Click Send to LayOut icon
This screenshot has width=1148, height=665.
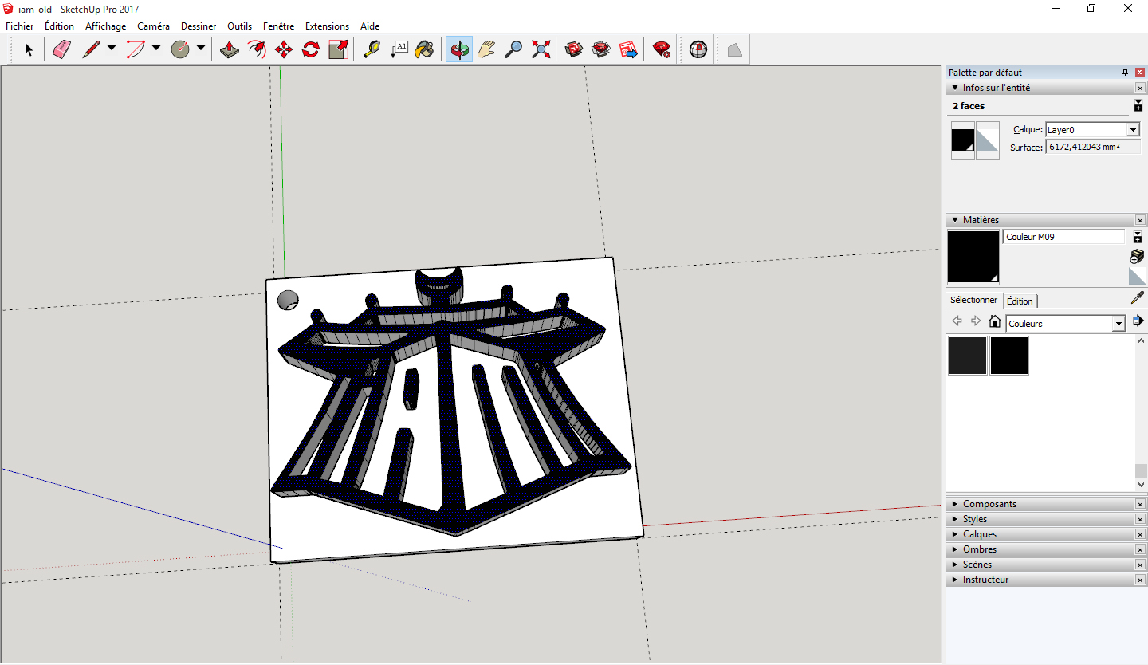(x=628, y=49)
